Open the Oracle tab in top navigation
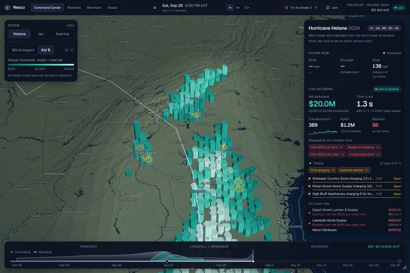Image resolution: width=410 pixels, height=273 pixels. [112, 8]
